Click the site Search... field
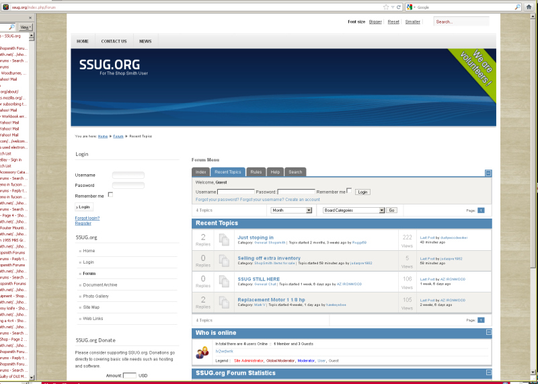Image resolution: width=538 pixels, height=384 pixels. 461,22
